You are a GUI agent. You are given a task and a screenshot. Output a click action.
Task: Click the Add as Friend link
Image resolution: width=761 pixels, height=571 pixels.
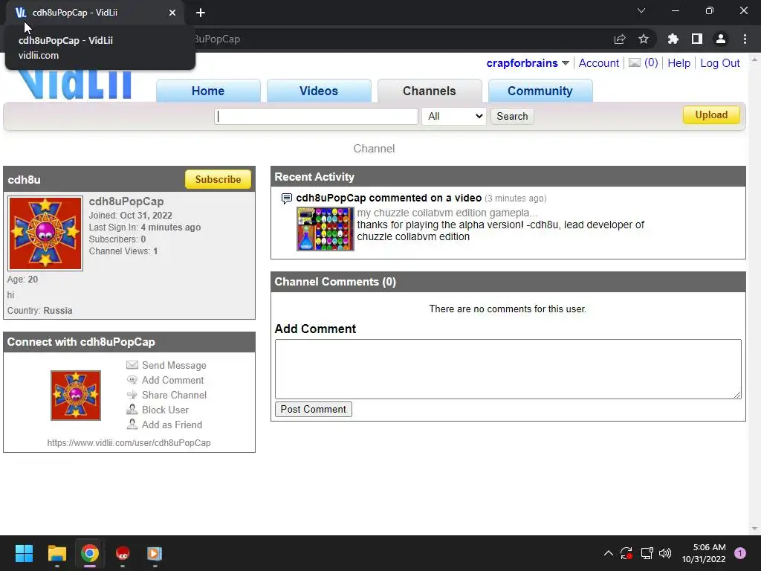click(x=172, y=425)
